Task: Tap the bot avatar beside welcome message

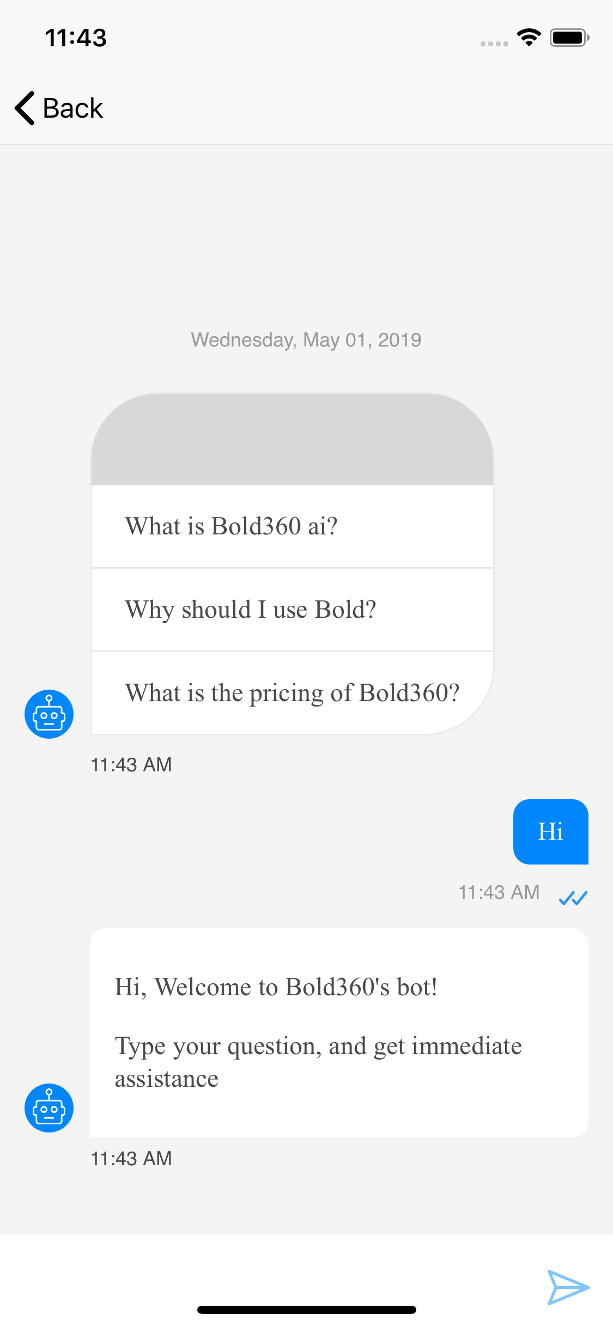Action: [49, 1108]
